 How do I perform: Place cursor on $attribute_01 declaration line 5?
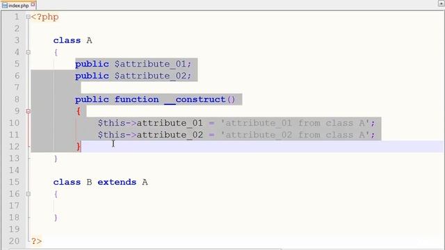point(153,64)
